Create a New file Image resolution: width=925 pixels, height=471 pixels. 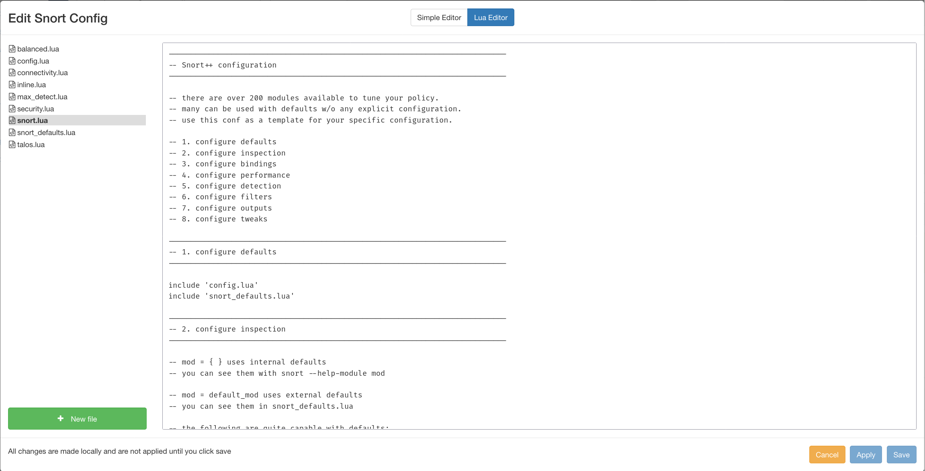pos(77,419)
